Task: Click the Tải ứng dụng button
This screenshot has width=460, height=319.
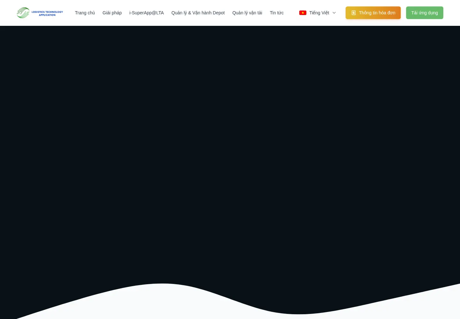Action: click(425, 13)
